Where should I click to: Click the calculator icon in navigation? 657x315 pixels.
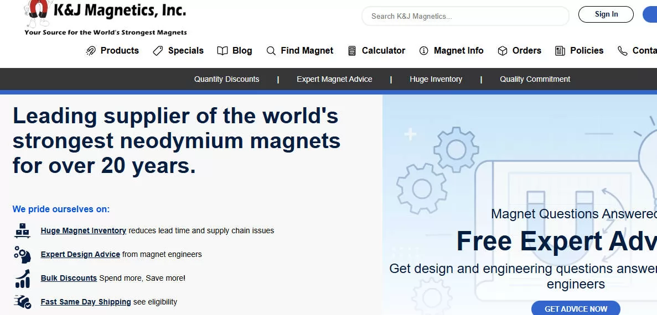point(352,51)
